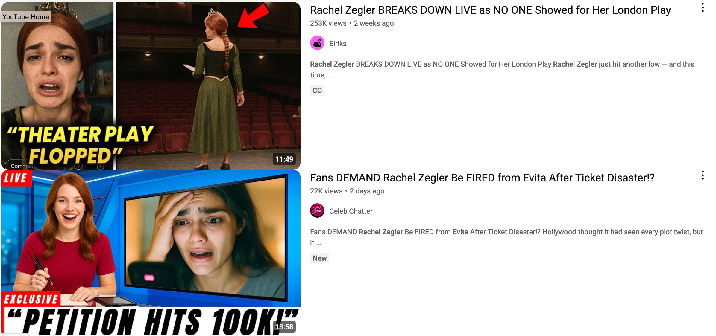Image resolution: width=716 pixels, height=336 pixels.
Task: Open the Celeb Chatter channel avatar icon
Action: pyautogui.click(x=317, y=211)
